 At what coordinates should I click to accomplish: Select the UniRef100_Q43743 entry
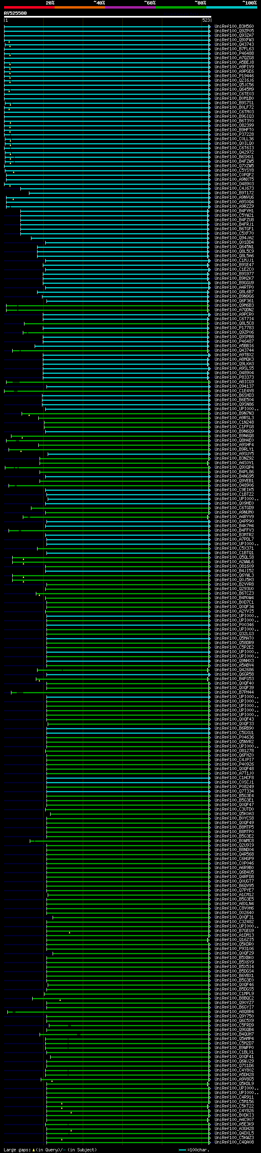234,44
